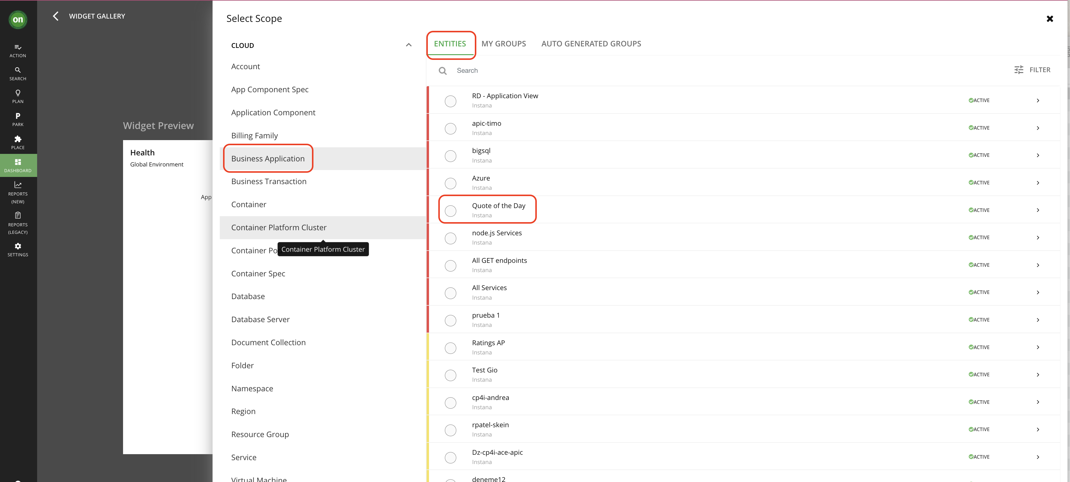
Task: Open Reports (New) chart icon
Action: (x=18, y=185)
